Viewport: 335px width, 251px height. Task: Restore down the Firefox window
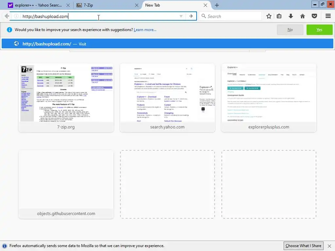click(x=323, y=4)
